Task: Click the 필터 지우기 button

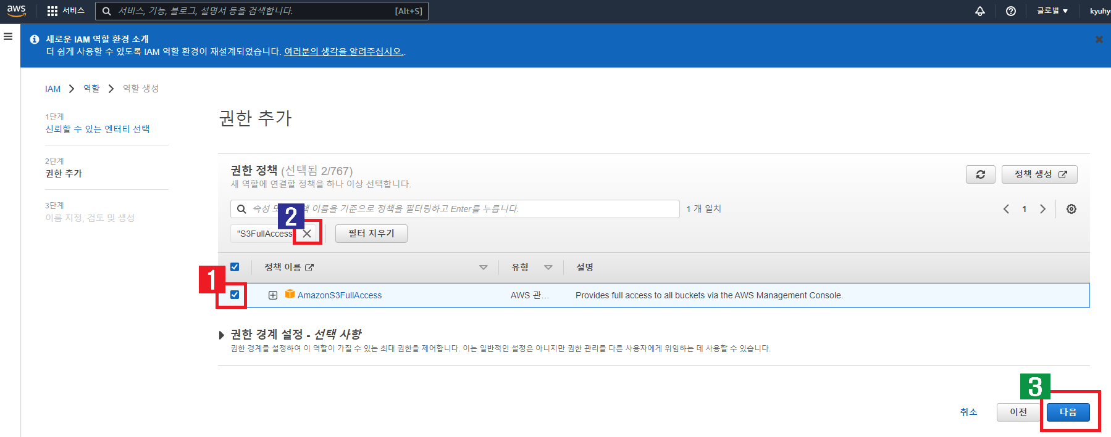Action: coord(371,234)
